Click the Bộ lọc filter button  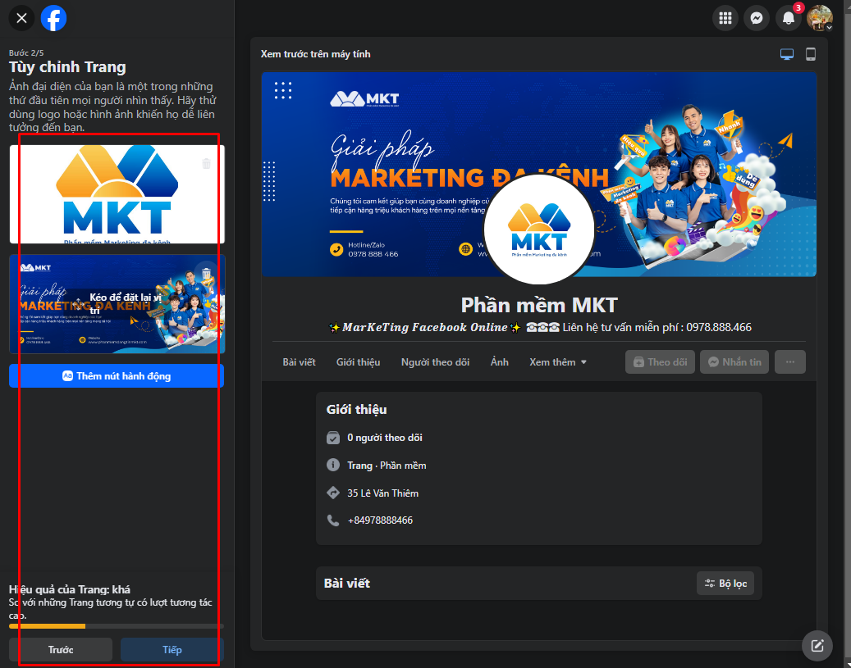pyautogui.click(x=725, y=584)
